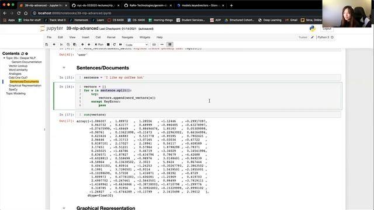The height and width of the screenshot is (210, 374).
Task: Move selected cell up
Action: (82, 44)
